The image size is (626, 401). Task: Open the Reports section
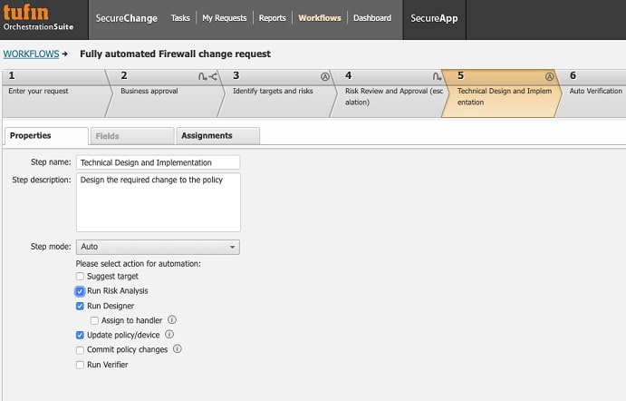pos(273,18)
